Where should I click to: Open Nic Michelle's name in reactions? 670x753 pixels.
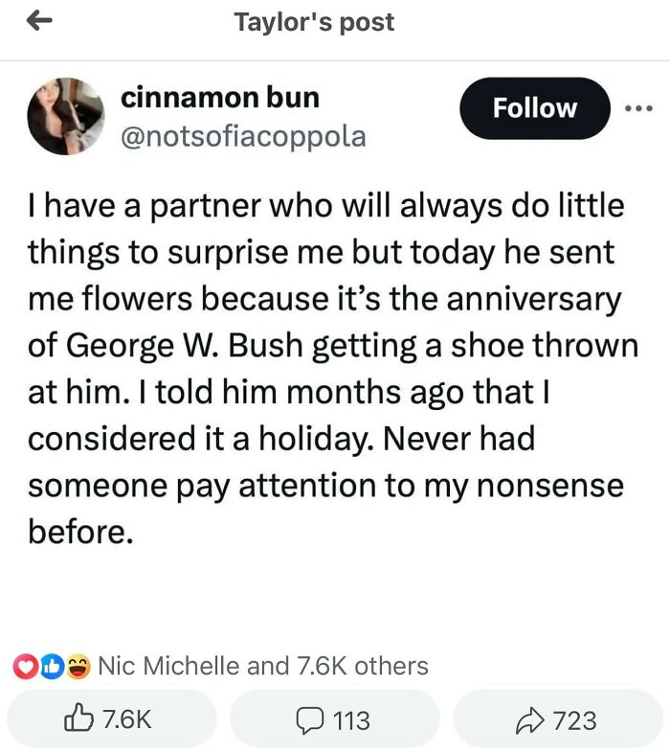pos(168,665)
